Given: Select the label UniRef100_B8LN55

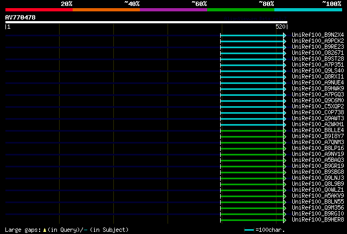Looking at the screenshot, I should (318, 202).
